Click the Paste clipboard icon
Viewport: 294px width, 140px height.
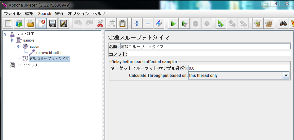(x=122, y=24)
